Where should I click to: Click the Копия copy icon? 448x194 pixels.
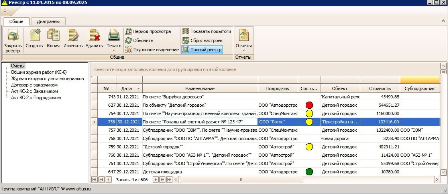pos(53,36)
